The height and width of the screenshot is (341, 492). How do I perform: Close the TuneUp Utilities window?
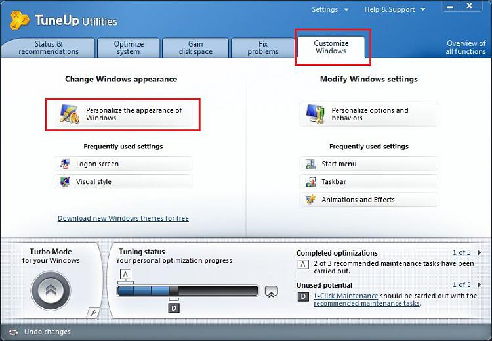[470, 6]
